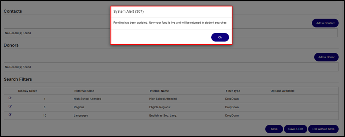Select the External Name column header

84,91
